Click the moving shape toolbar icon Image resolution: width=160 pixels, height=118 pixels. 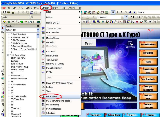pyautogui.click(x=103, y=22)
